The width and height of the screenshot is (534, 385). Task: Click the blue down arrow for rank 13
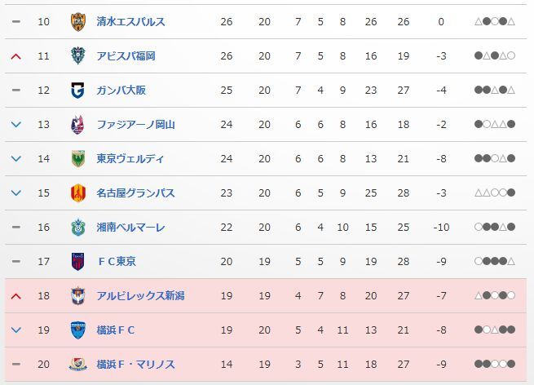click(x=16, y=125)
